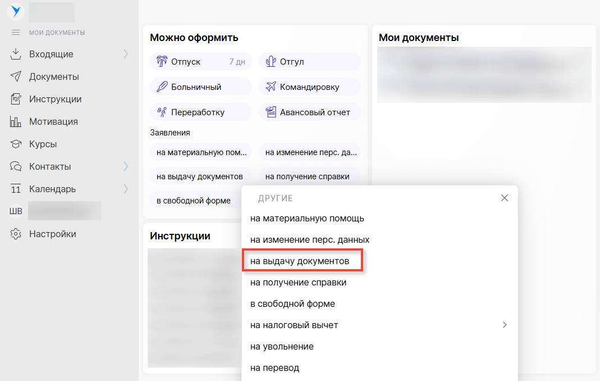Click the Настройки gear icon
600x381 pixels.
pos(16,234)
